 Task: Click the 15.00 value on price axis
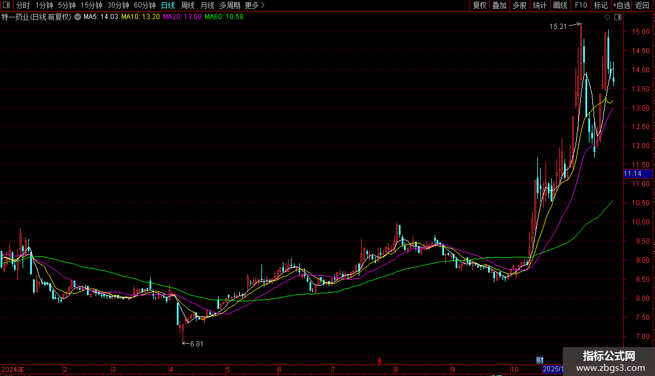coord(641,32)
